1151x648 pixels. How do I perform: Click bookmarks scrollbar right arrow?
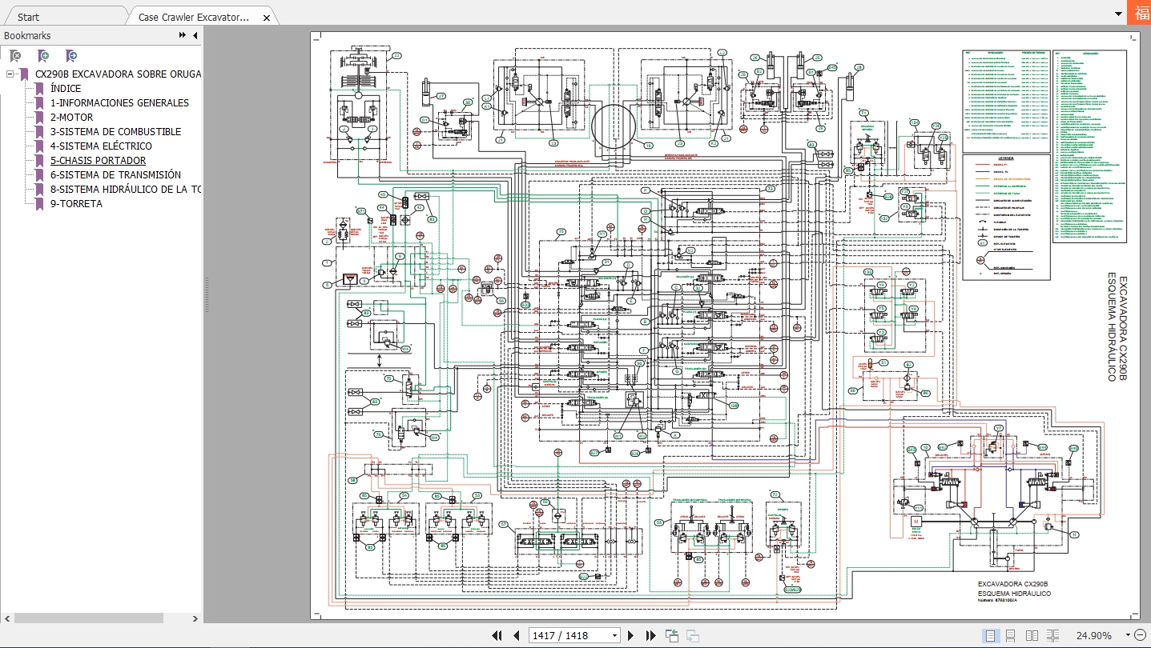(195, 618)
